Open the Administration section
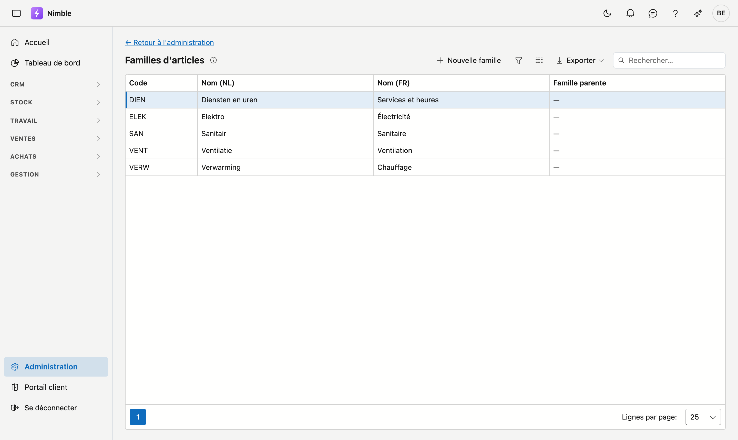738x440 pixels. tap(56, 367)
